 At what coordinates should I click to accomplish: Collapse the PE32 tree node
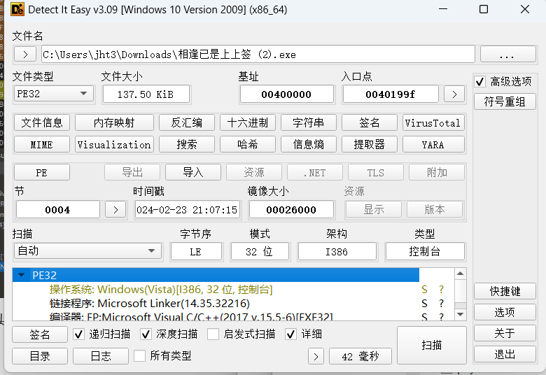click(x=22, y=275)
